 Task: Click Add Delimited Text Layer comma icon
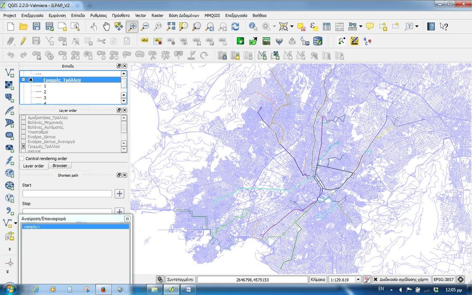point(9,211)
